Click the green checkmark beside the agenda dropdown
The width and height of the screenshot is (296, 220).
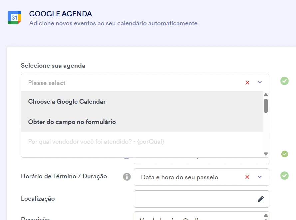pyautogui.click(x=284, y=81)
